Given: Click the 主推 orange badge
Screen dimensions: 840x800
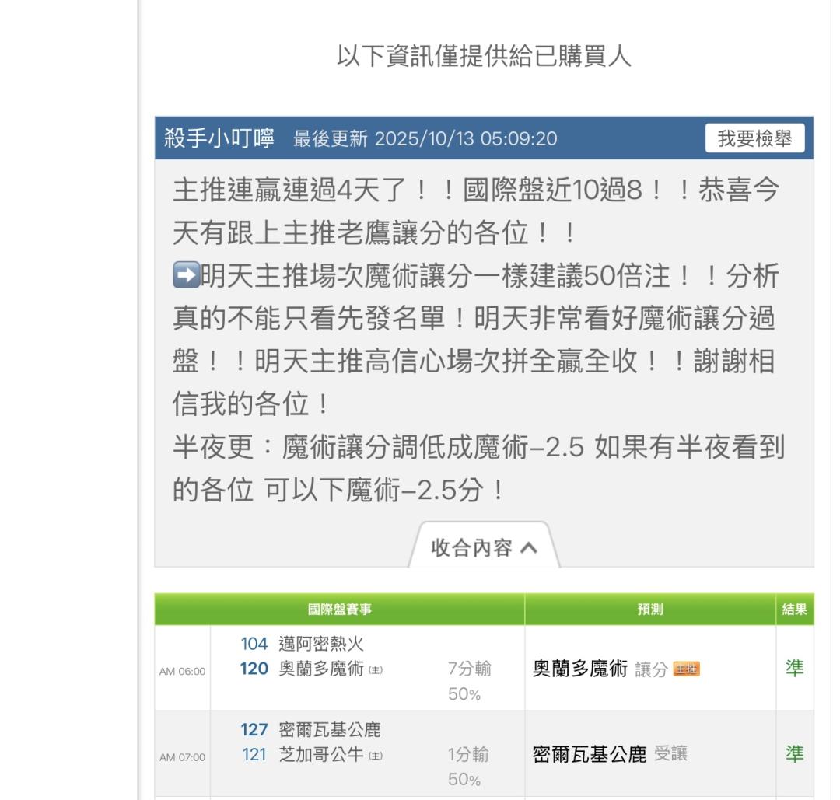Looking at the screenshot, I should [686, 669].
